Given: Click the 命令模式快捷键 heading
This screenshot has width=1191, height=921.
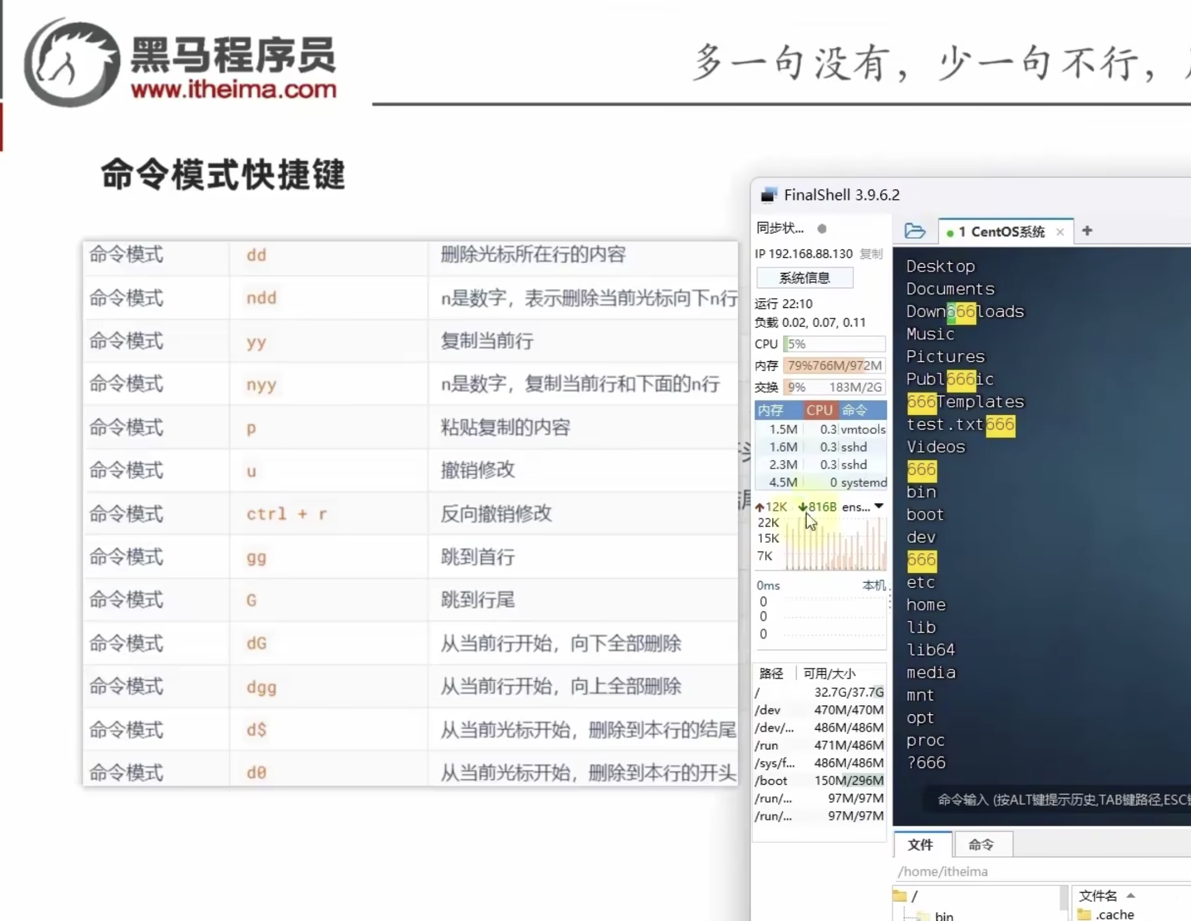Looking at the screenshot, I should tap(223, 174).
